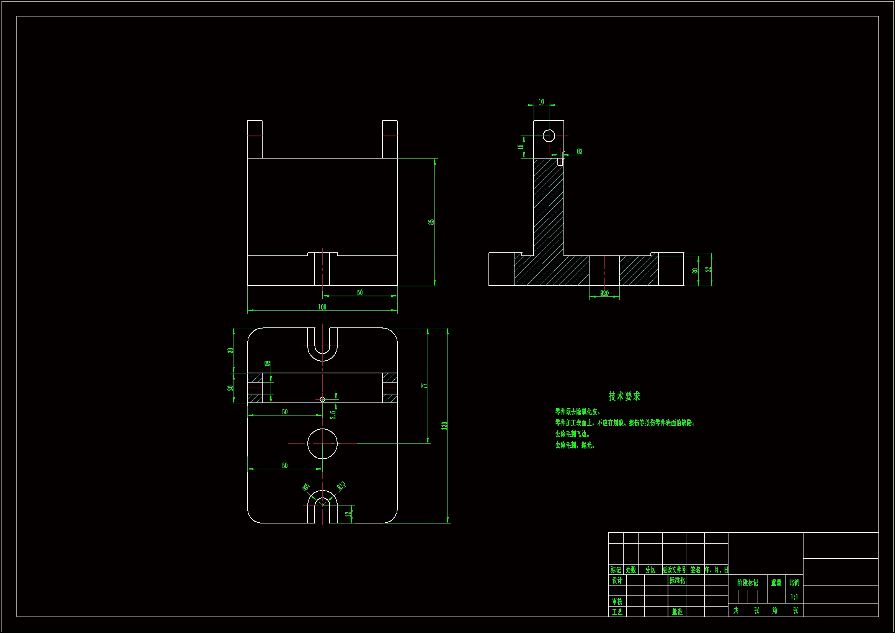Click the 设计 cell in title block

coord(617,581)
